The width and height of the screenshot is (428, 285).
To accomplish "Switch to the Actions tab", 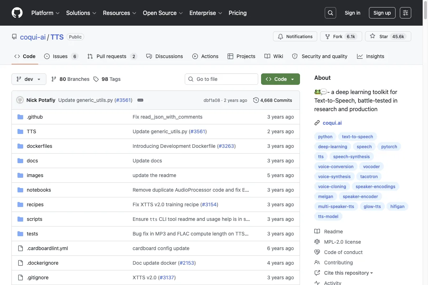I will (x=205, y=56).
